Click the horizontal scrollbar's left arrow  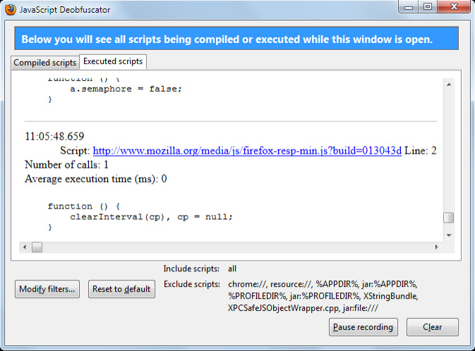24,247
